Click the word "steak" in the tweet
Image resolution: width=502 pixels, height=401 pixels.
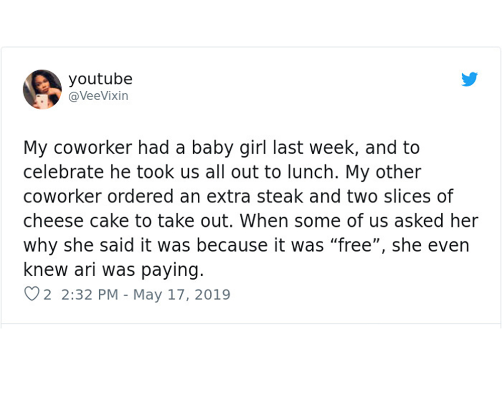tap(282, 196)
